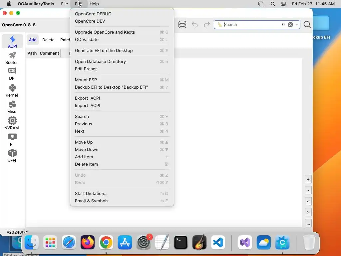Open Launchpad from the Dock
Image resolution: width=341 pixels, height=256 pixels.
[50, 242]
